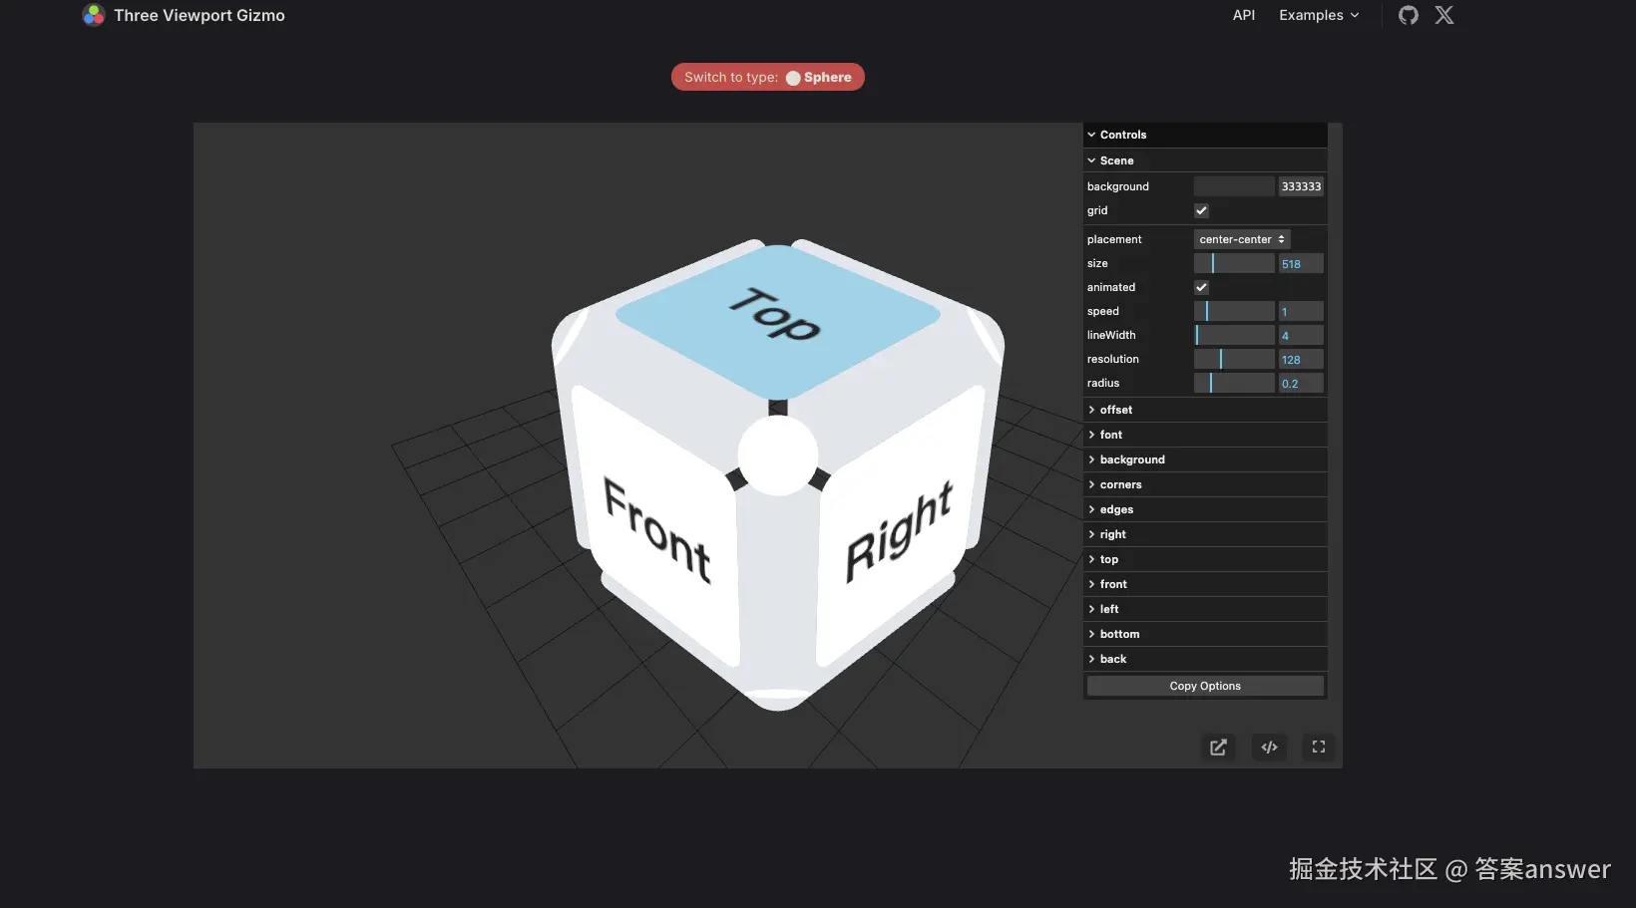Expand the font folder
Image resolution: width=1636 pixels, height=908 pixels.
pyautogui.click(x=1205, y=435)
